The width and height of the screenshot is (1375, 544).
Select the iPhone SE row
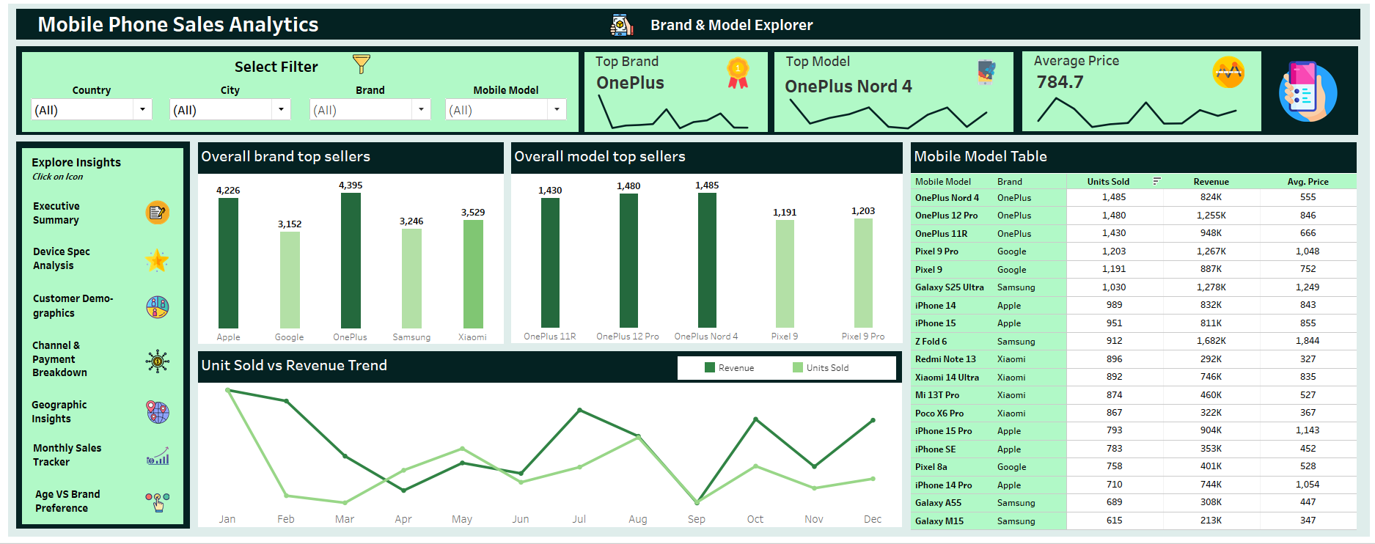pos(1134,449)
